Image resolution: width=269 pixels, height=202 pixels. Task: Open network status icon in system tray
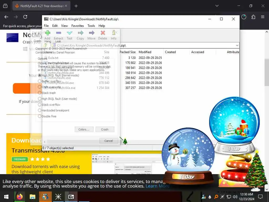(x=229, y=197)
